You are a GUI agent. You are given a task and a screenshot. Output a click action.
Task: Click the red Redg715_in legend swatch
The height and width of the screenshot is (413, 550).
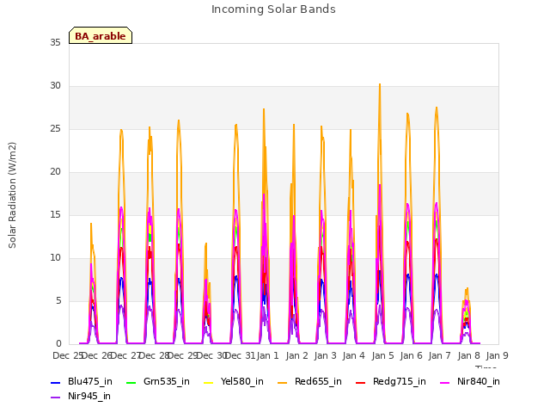[x=360, y=382]
